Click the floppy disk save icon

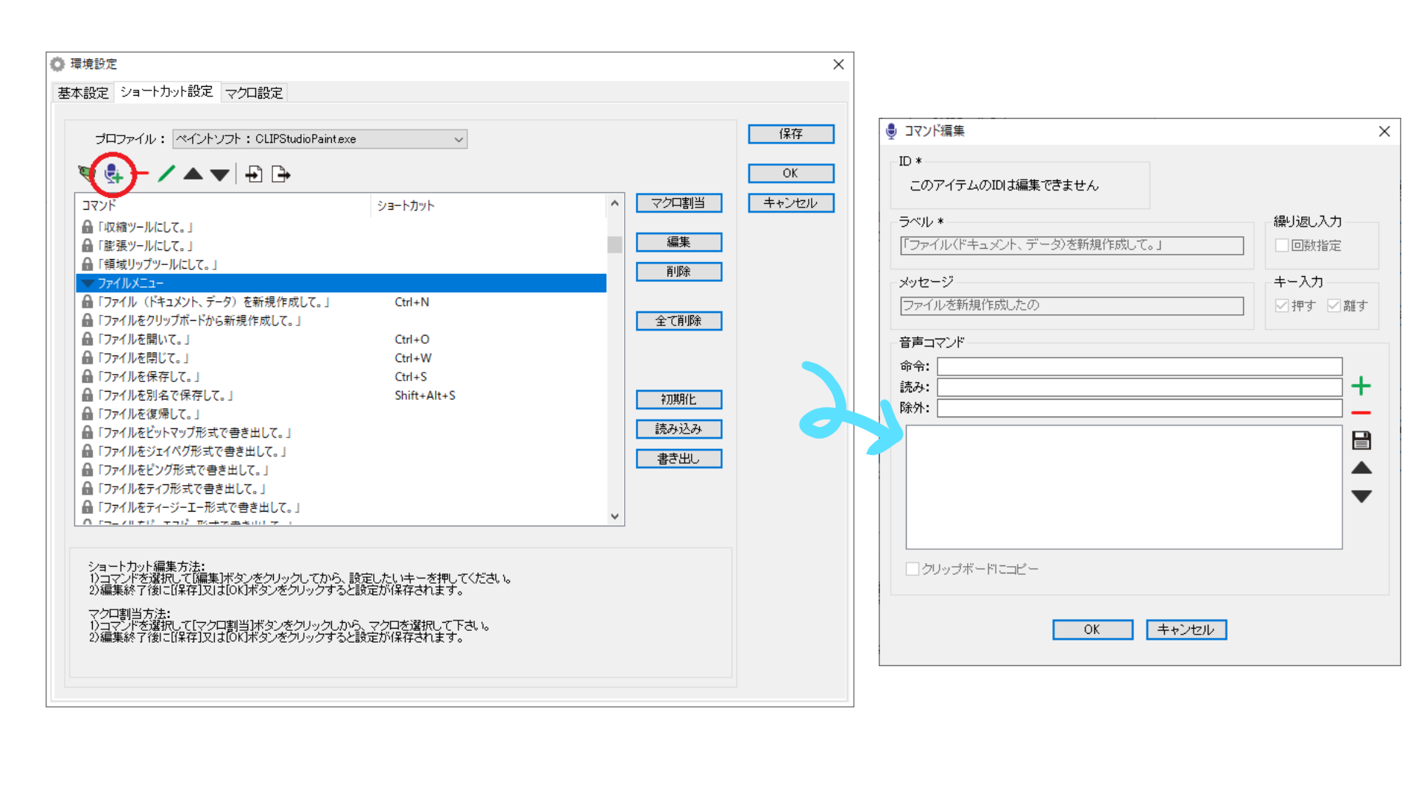click(x=1361, y=440)
